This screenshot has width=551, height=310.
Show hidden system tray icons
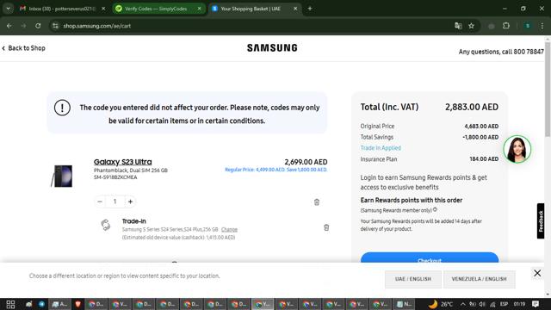click(463, 304)
